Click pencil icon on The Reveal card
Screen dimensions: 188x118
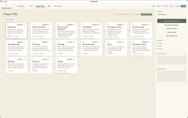[x=24, y=59]
